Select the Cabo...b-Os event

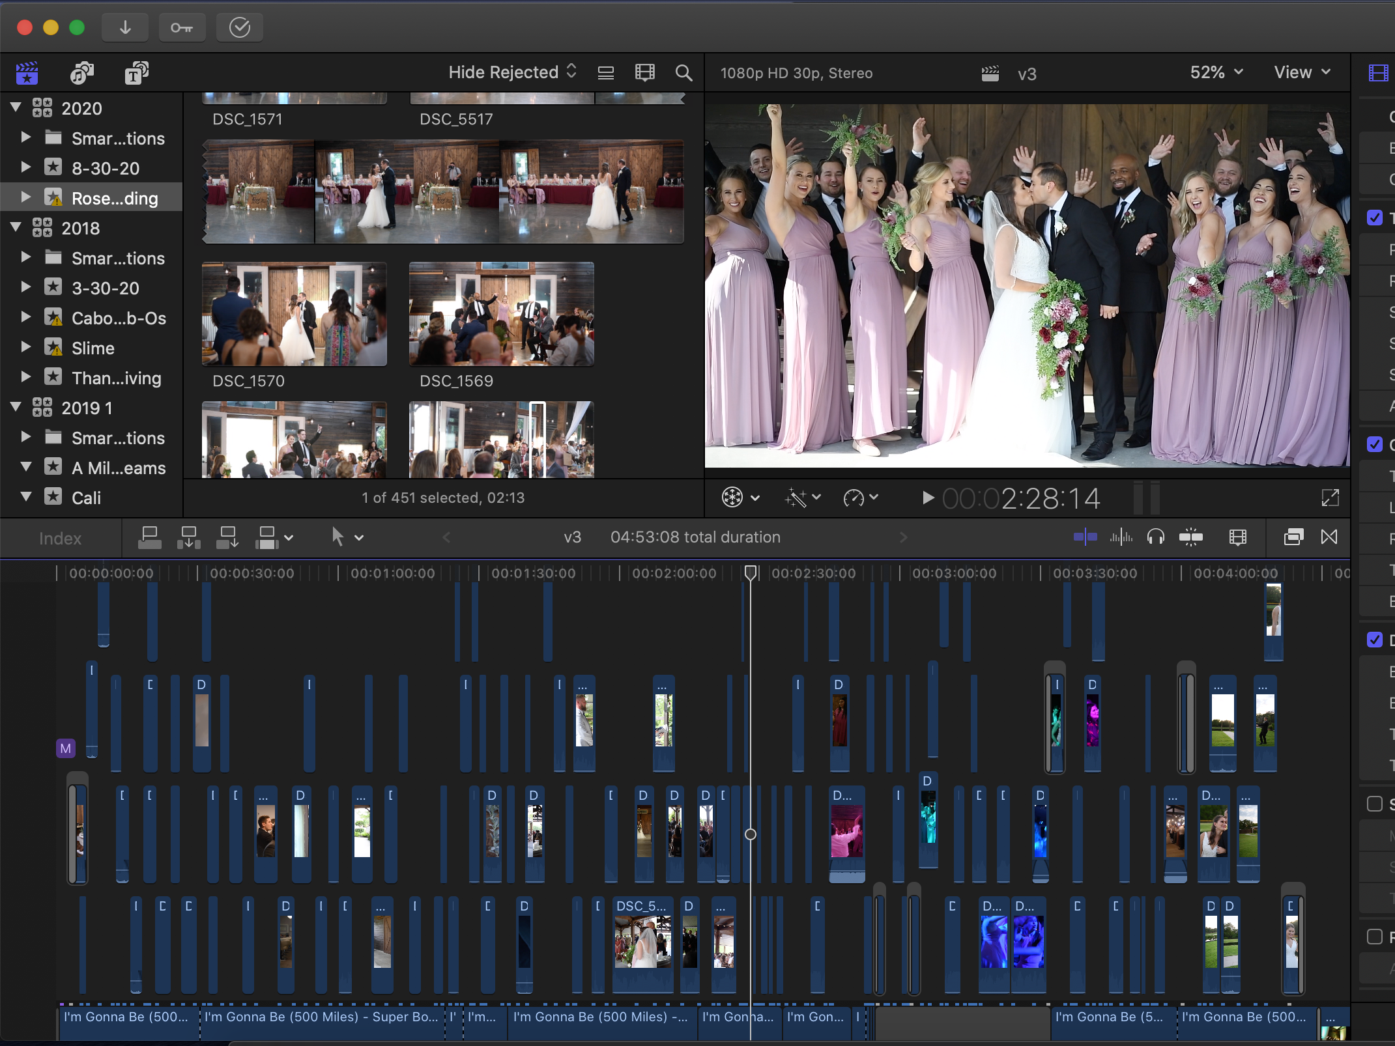click(119, 318)
